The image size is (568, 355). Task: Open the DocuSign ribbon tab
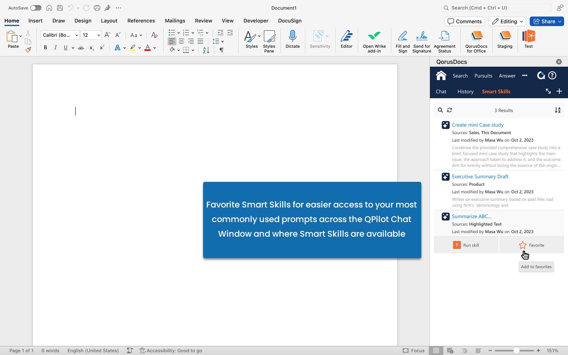pos(290,21)
